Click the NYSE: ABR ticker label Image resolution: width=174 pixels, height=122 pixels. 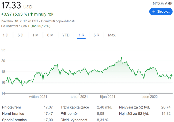click(x=162, y=3)
